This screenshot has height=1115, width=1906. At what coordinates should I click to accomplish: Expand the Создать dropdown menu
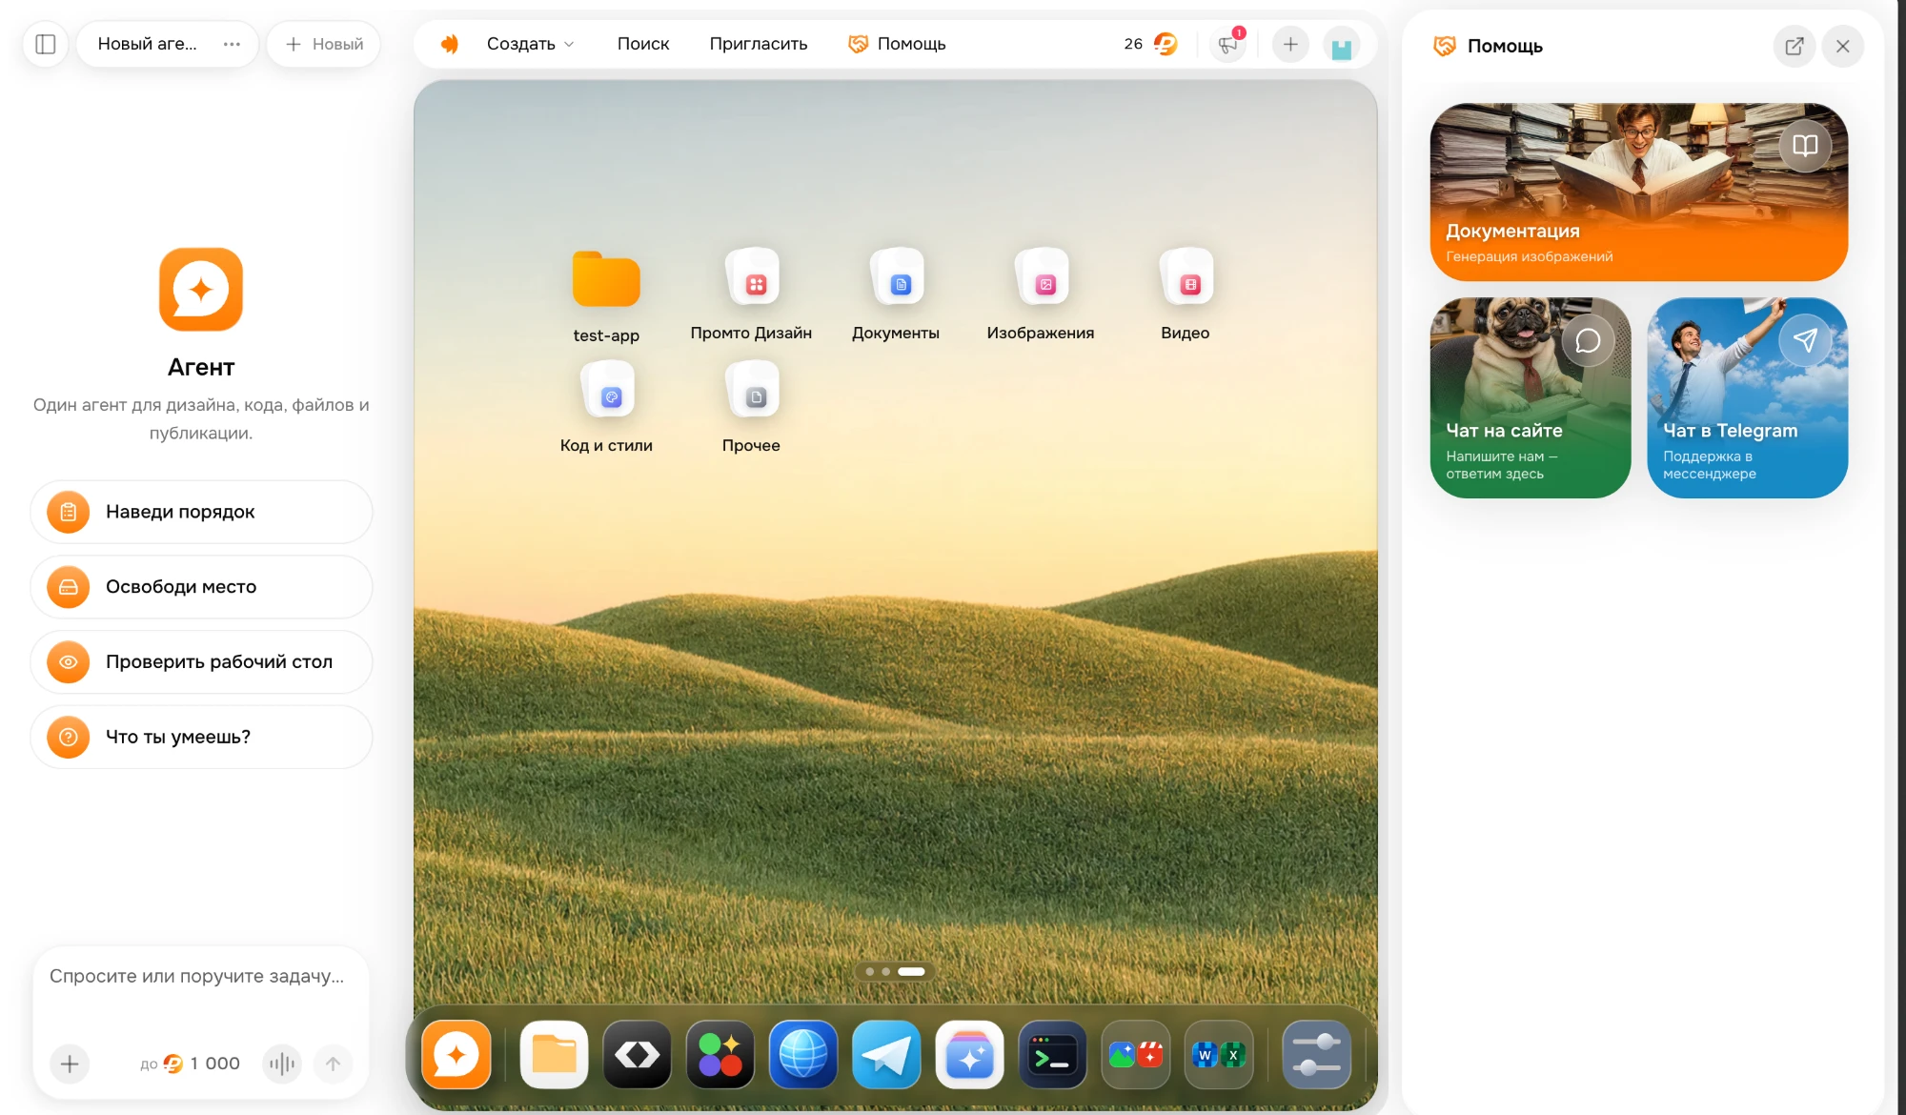(531, 44)
